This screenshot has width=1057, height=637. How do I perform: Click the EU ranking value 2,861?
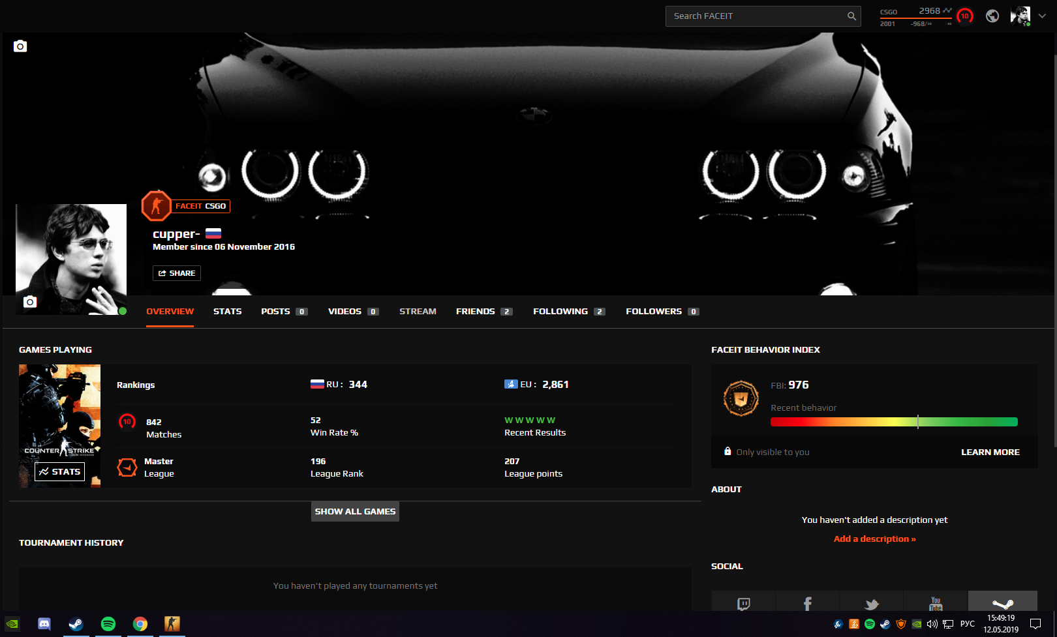556,385
